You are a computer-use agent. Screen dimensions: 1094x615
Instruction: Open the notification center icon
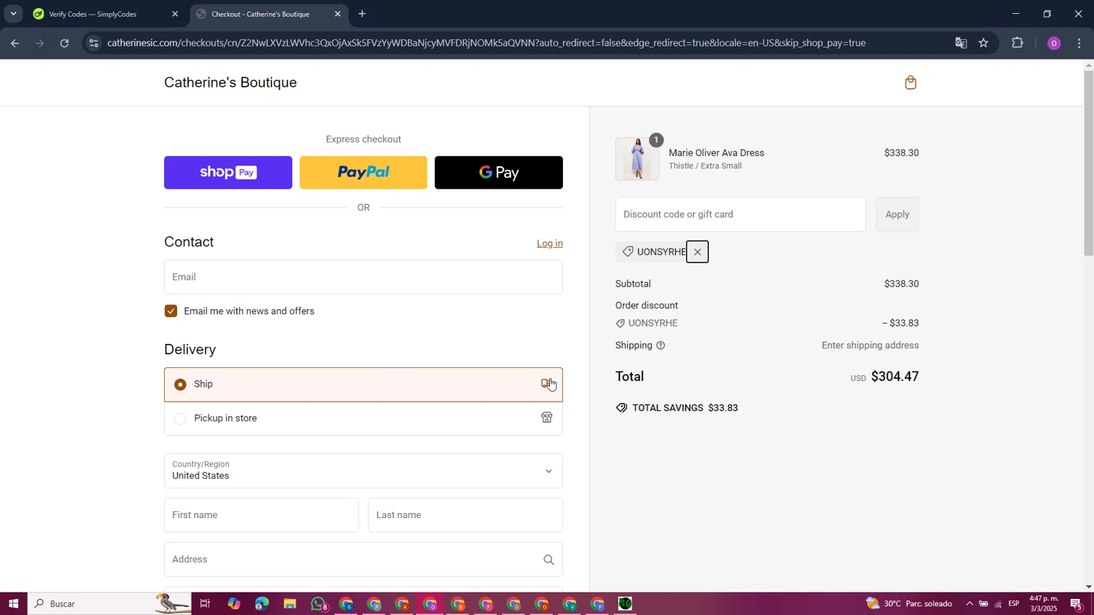(1076, 603)
